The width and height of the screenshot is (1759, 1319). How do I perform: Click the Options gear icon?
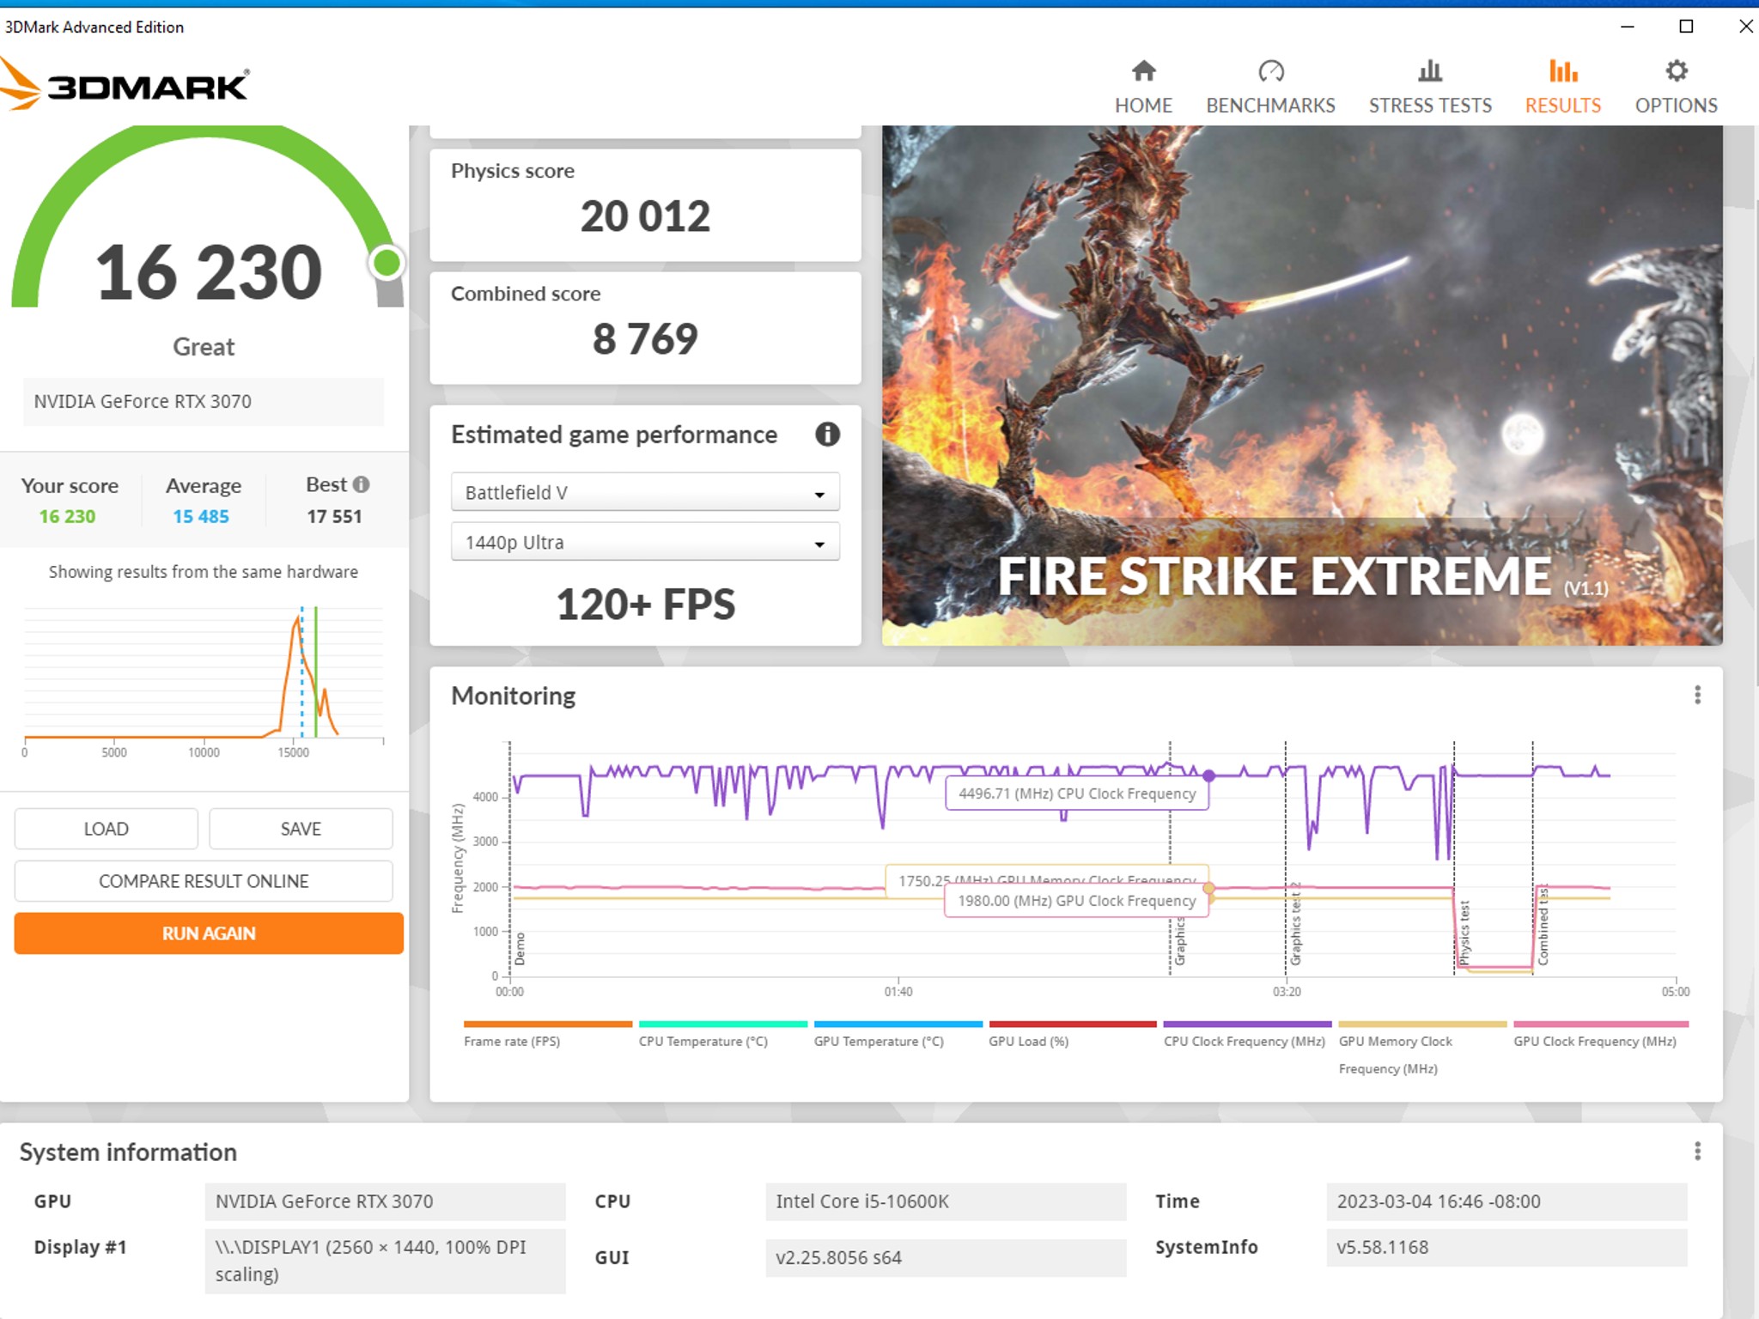pos(1677,70)
